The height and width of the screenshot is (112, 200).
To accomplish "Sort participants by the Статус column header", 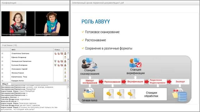I will click(x=58, y=50).
